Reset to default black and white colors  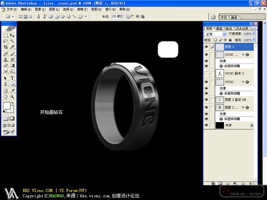point(4,112)
